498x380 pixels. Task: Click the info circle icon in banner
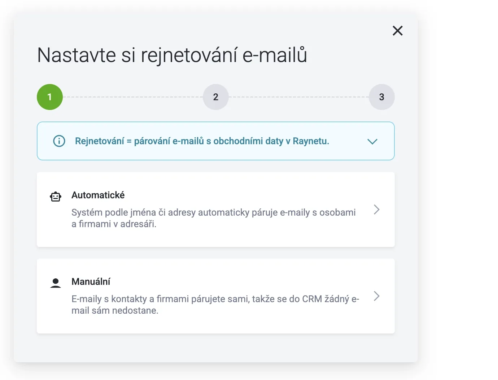[x=59, y=141]
